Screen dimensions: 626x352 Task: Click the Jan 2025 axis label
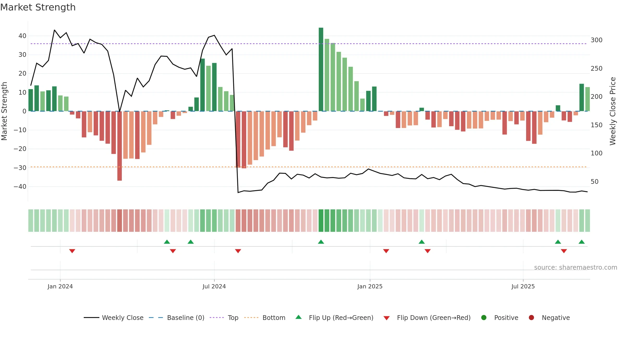(370, 286)
